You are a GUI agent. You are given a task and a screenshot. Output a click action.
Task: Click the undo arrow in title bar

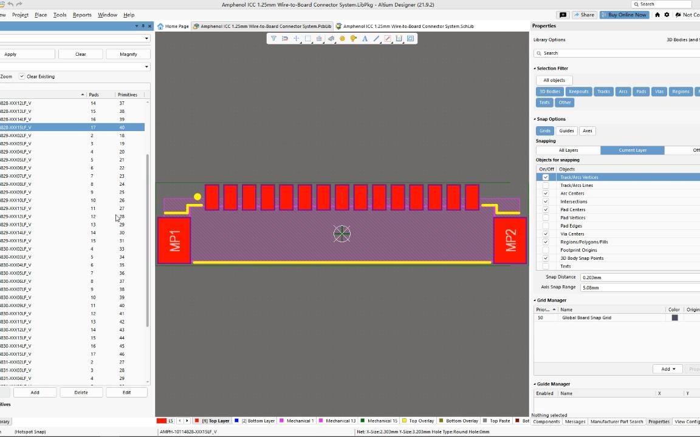click(10, 4)
